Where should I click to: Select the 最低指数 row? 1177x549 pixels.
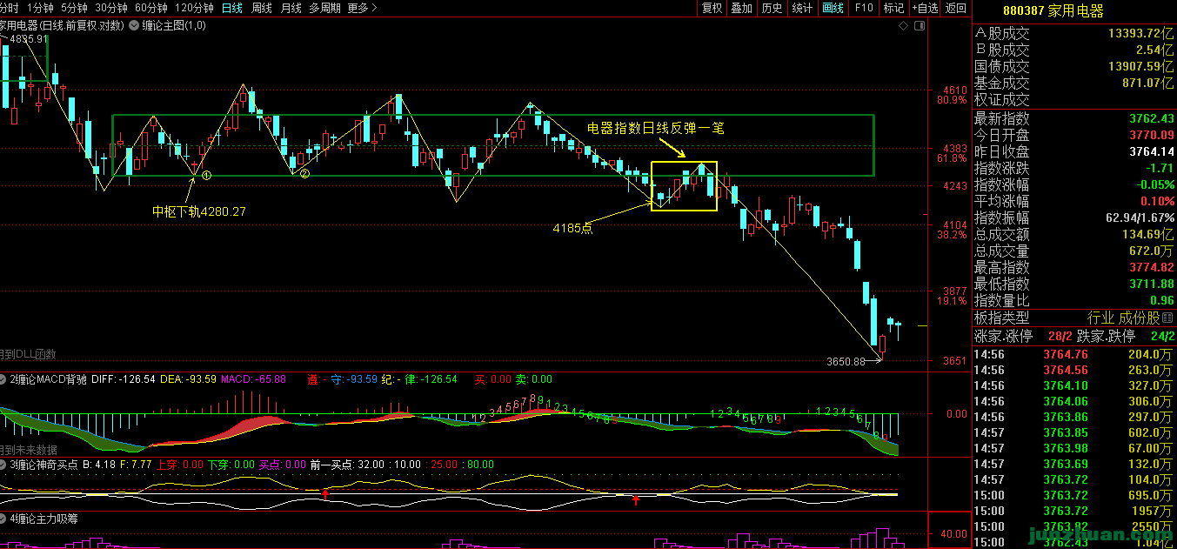click(x=1074, y=284)
